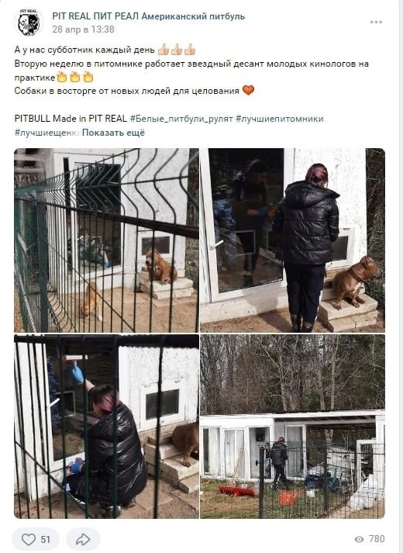Open the bottom-right photo of white kennel building

coord(292,427)
